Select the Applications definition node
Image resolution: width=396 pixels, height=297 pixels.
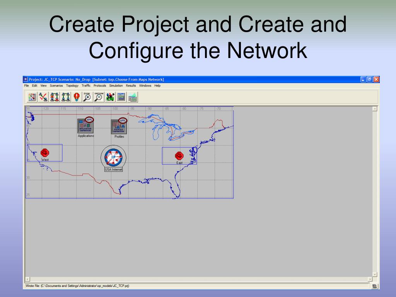tap(85, 125)
